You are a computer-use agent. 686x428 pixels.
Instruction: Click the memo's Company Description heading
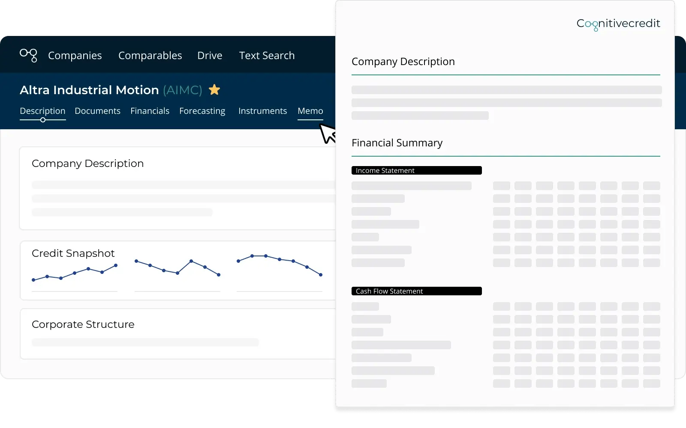click(403, 62)
